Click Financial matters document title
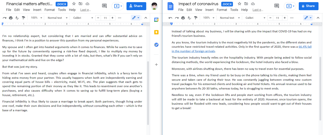 (30, 4)
